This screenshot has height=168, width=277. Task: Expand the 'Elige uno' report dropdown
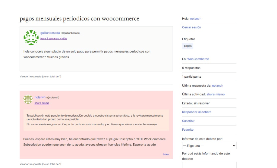tap(209, 146)
